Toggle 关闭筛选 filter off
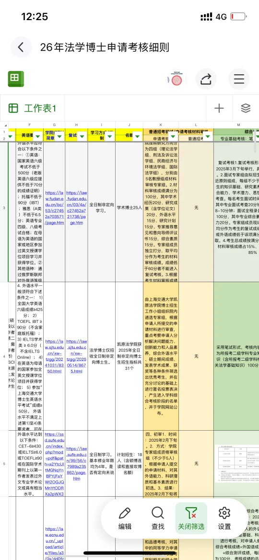The image size is (259, 560). point(191,518)
